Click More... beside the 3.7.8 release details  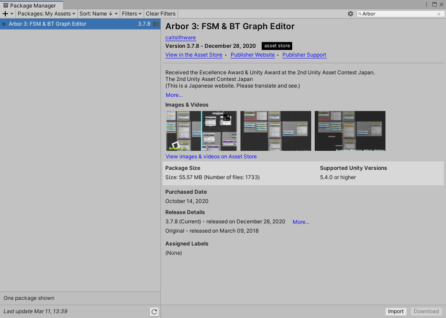[301, 222]
